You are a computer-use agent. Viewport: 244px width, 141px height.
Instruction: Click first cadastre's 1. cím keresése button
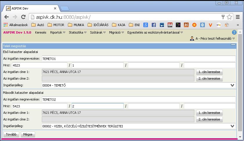(209, 72)
